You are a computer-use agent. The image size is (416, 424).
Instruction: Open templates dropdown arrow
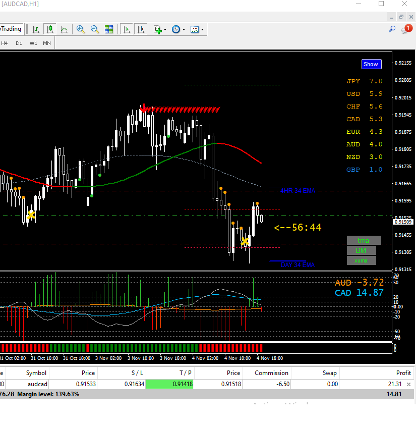coord(202,29)
